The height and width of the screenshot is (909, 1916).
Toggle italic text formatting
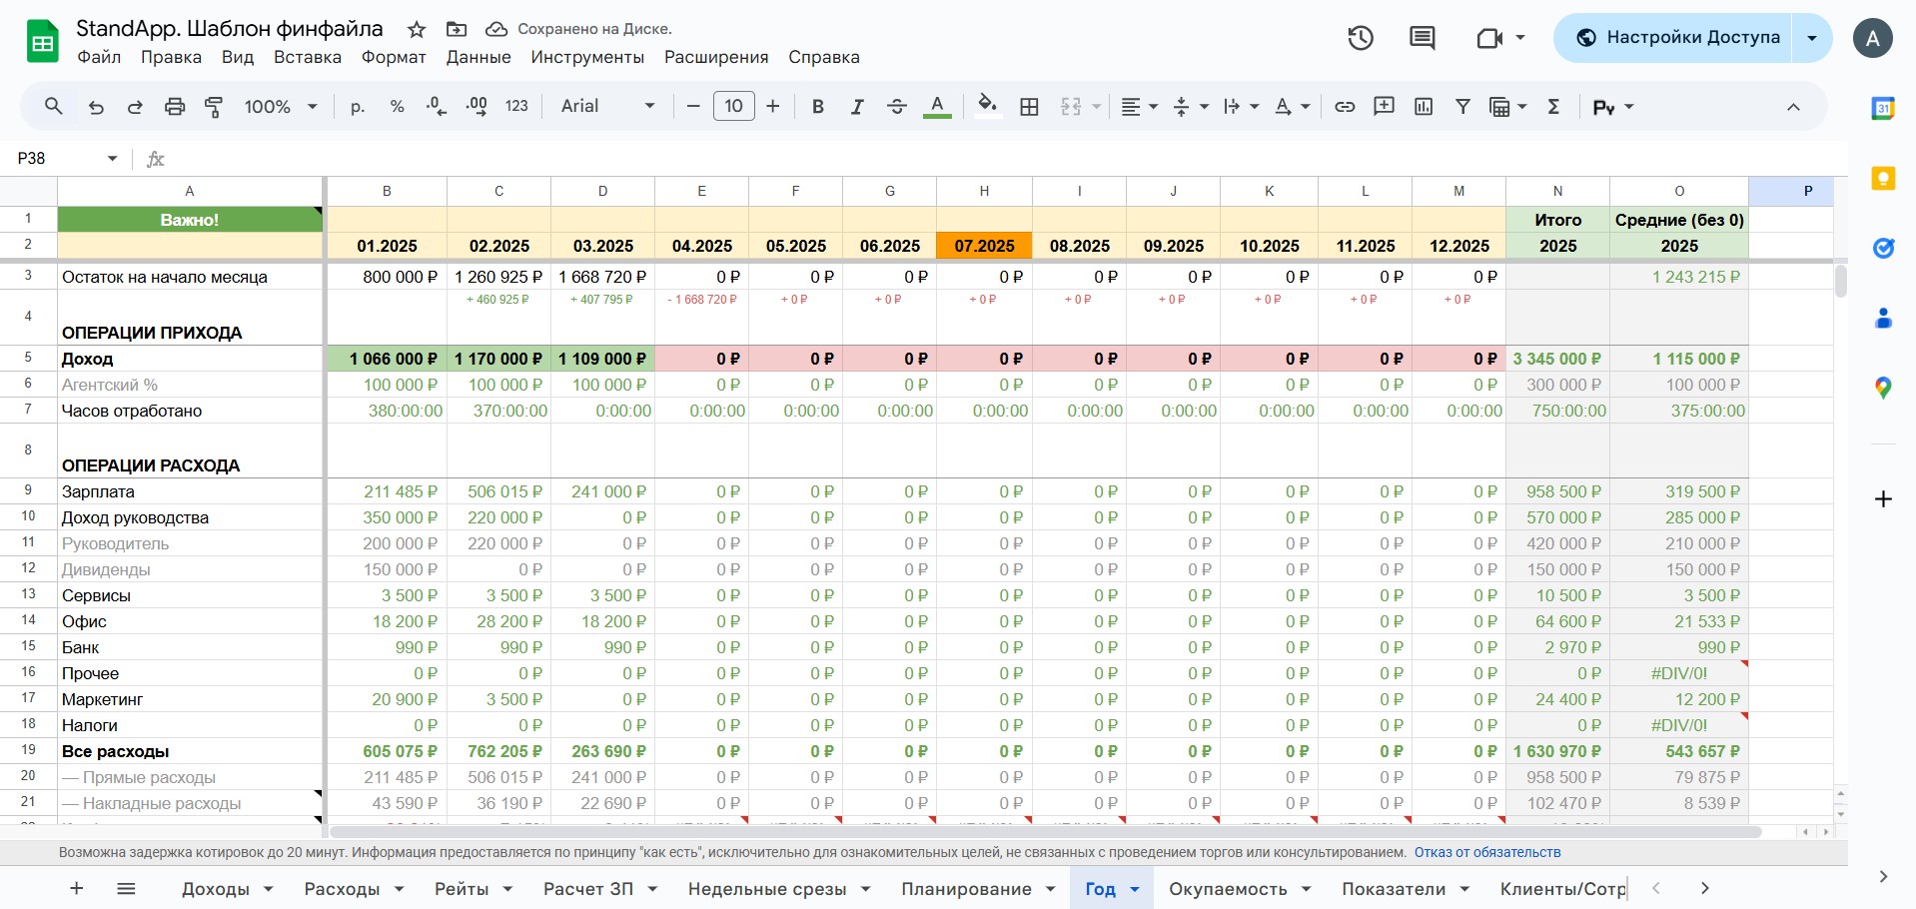point(856,107)
